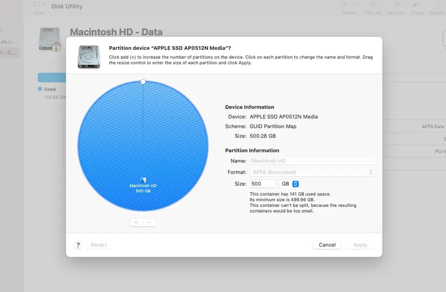Screen dimensions: 446x292
Task: Click the hard drive icon in dialog header
Action: tap(88, 56)
